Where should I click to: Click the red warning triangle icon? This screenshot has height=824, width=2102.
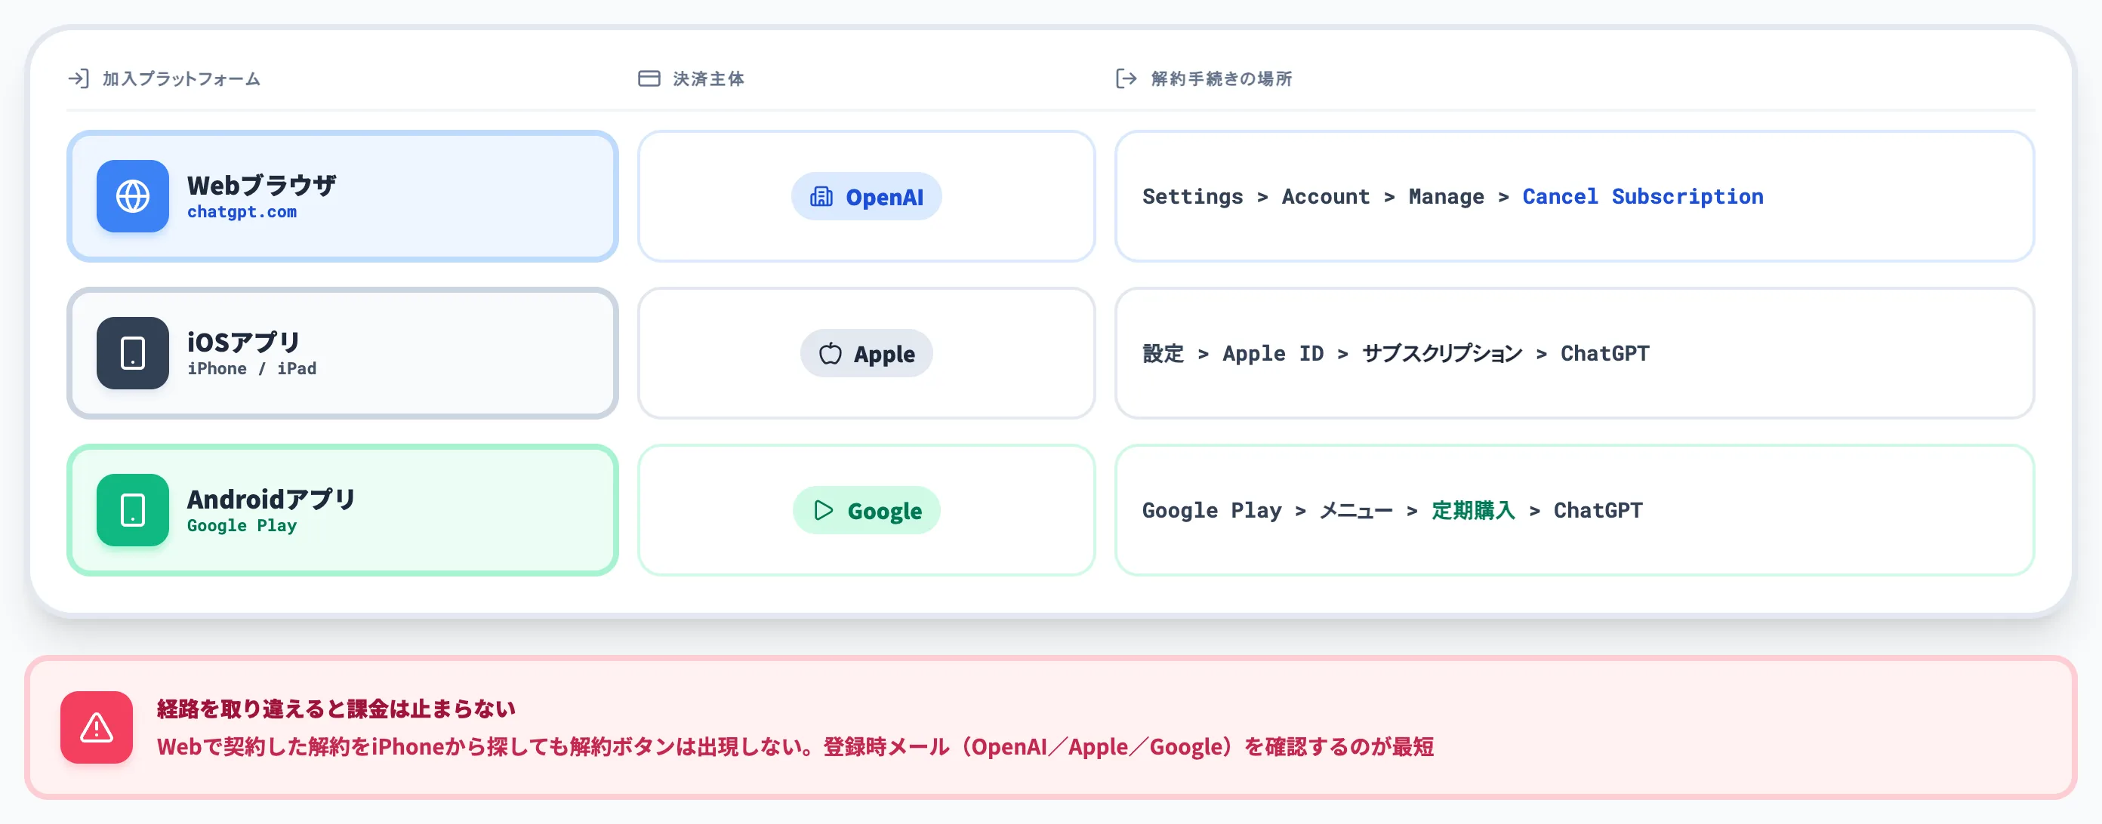point(97,727)
